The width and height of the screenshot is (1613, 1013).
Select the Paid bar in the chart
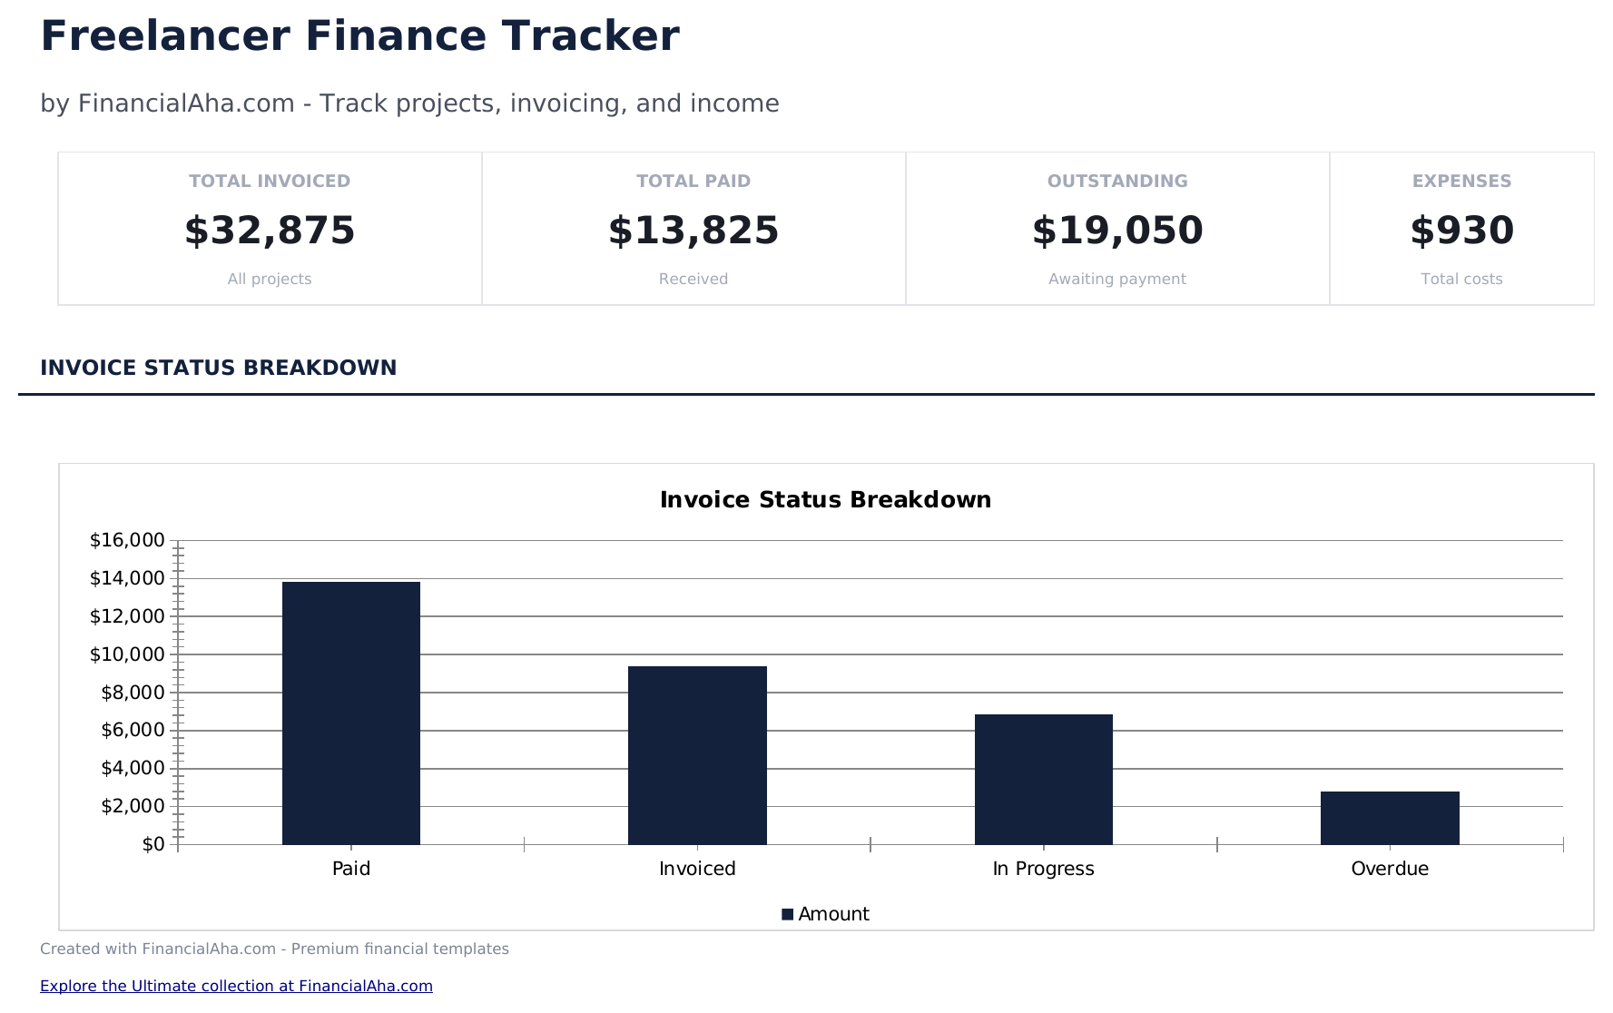pyautogui.click(x=351, y=713)
